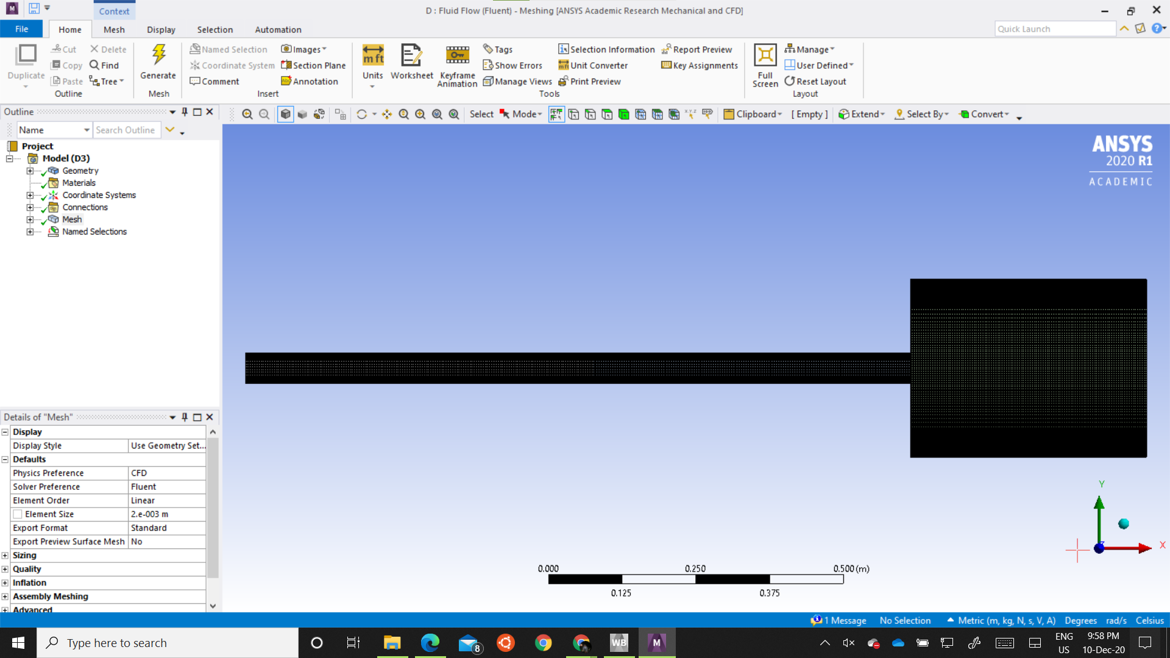The height and width of the screenshot is (658, 1170).
Task: Click Manage Views button
Action: coord(517,81)
